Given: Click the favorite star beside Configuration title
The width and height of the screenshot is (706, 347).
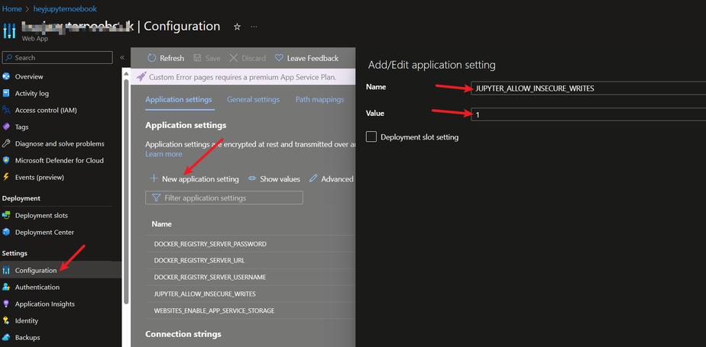Looking at the screenshot, I should coord(238,27).
